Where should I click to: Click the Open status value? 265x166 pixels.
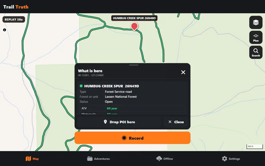tap(109, 102)
